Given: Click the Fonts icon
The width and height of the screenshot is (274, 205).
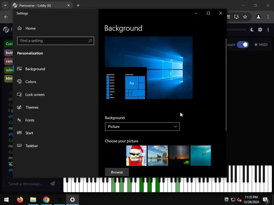Looking at the screenshot, I should click(19, 120).
